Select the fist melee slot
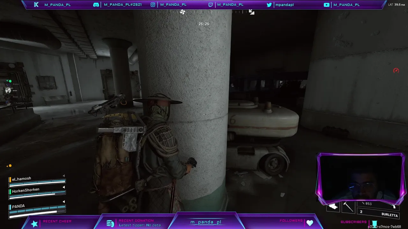Viewport: 408px width, 229px height. (x=333, y=207)
